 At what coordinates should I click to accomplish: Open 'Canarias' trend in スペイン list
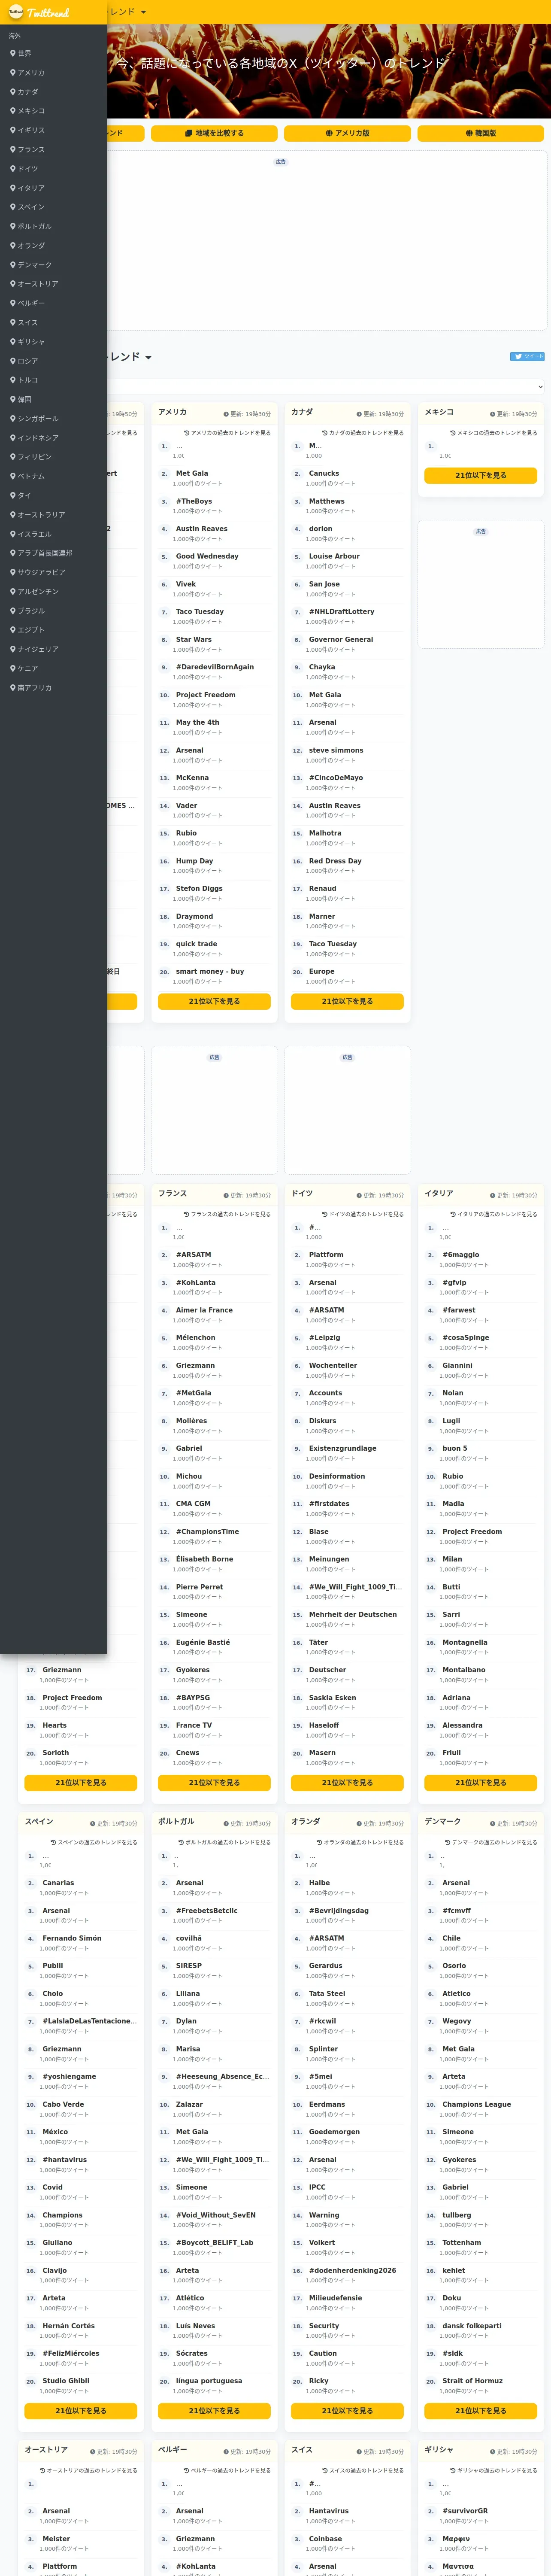[58, 1883]
